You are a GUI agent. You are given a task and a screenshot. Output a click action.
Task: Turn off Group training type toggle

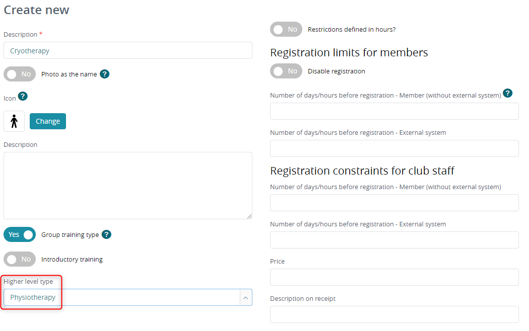[x=20, y=234]
